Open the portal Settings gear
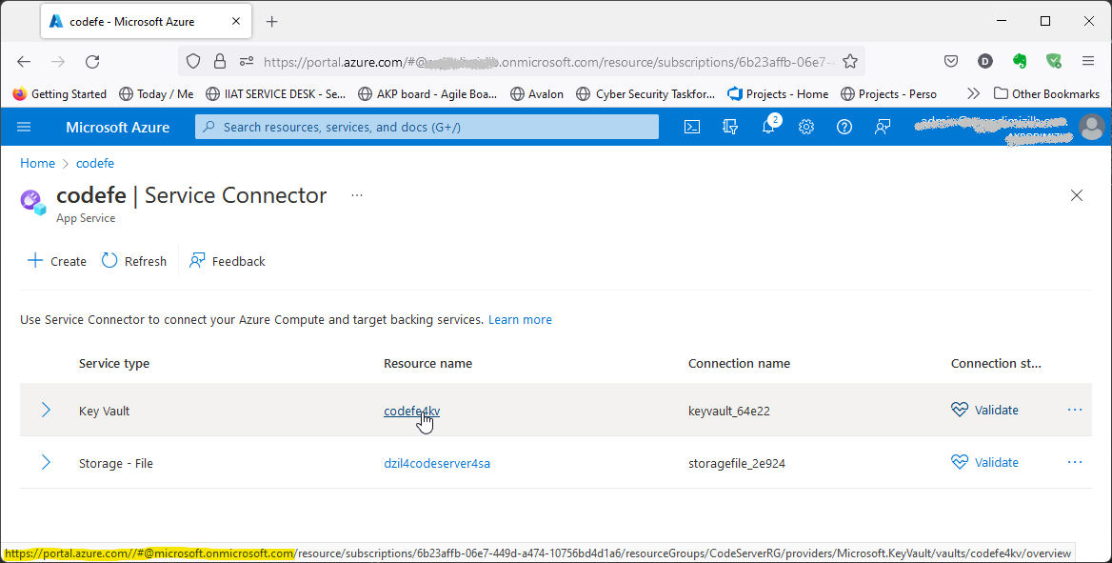Image resolution: width=1112 pixels, height=563 pixels. pos(805,126)
